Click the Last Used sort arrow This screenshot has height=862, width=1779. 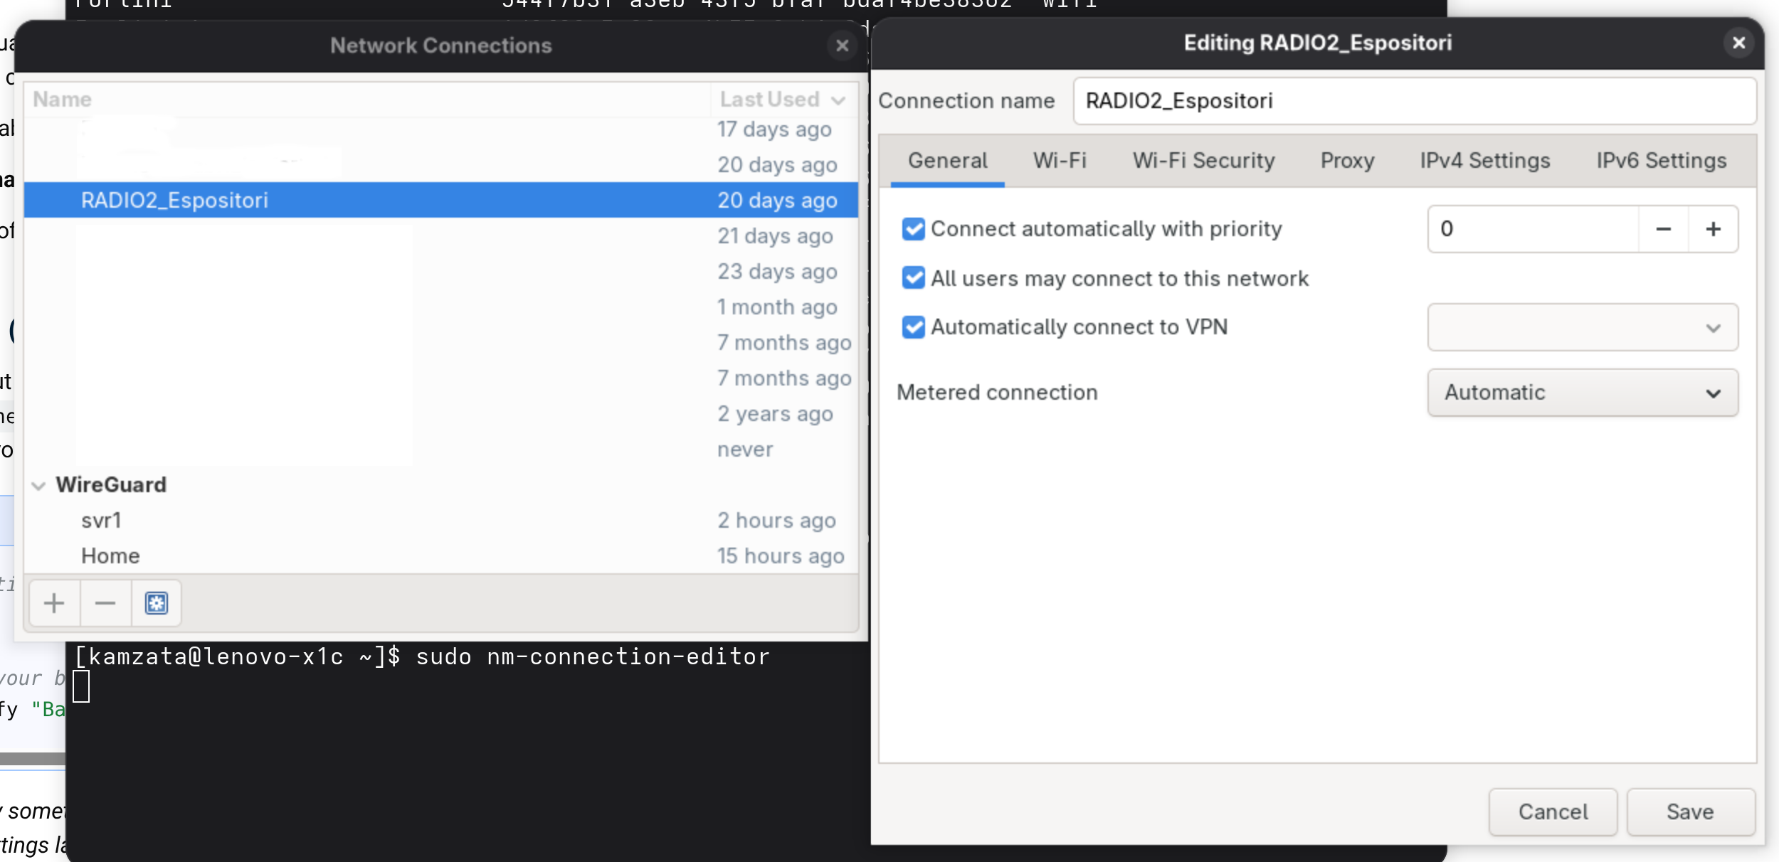(x=838, y=100)
